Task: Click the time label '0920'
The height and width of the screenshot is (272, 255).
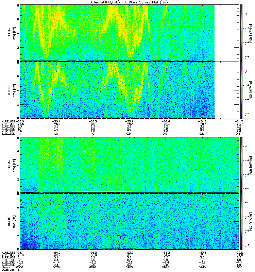Action: point(166,267)
